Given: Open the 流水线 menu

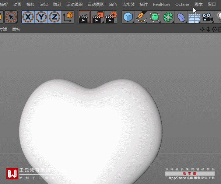Looking at the screenshot, I should click(x=128, y=4).
